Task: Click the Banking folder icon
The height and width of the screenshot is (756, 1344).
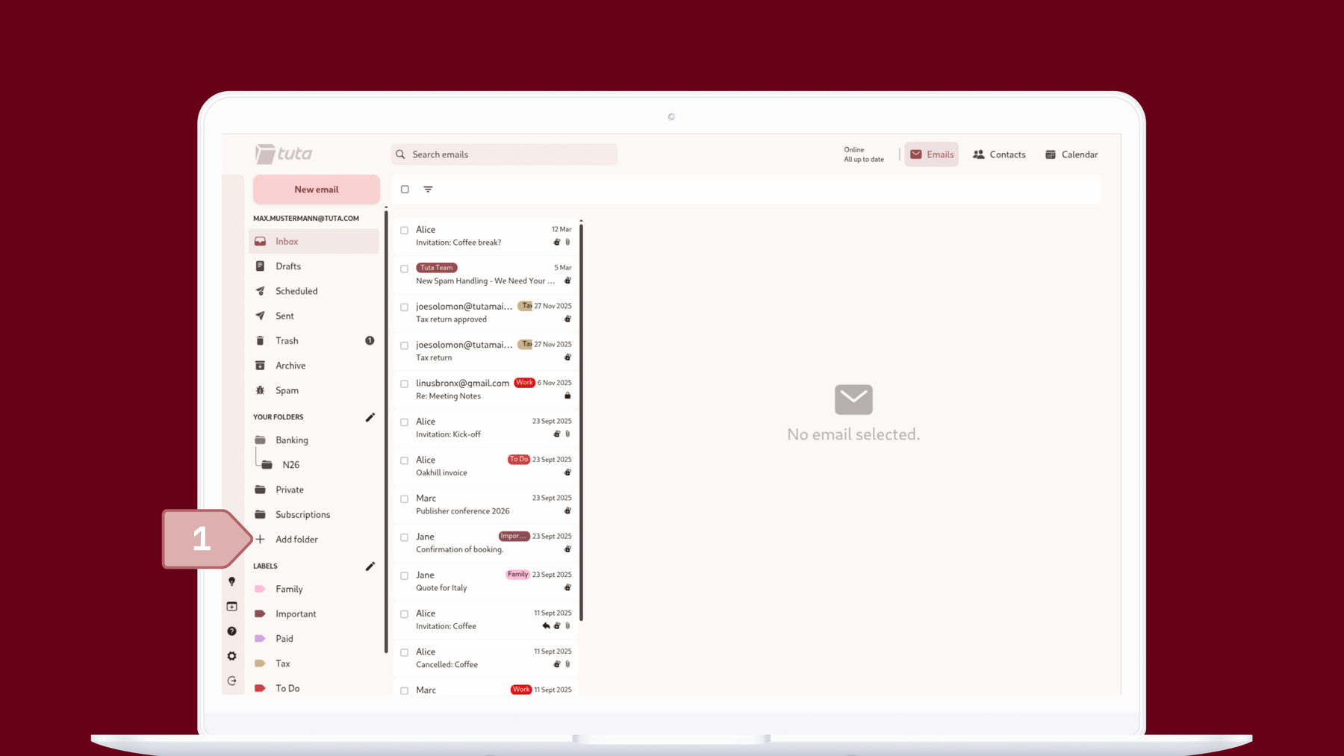Action: click(x=260, y=440)
